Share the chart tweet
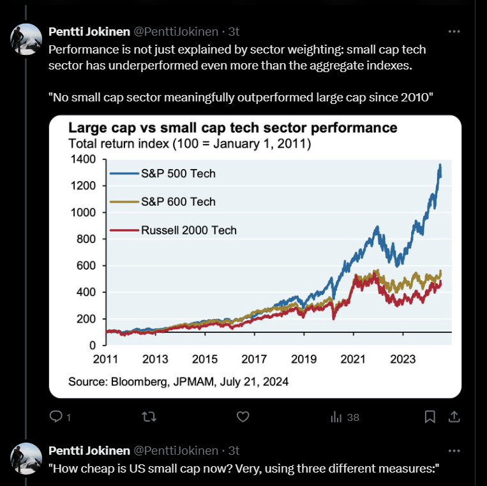Screen dimensions: 487x486 (x=454, y=416)
